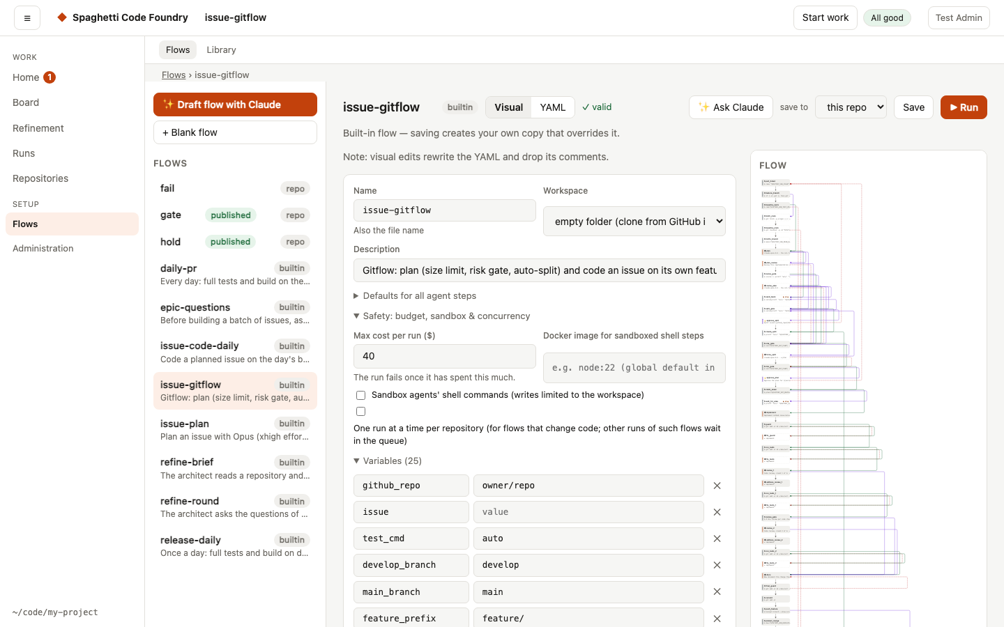
Task: Click the Save button
Action: click(x=913, y=107)
